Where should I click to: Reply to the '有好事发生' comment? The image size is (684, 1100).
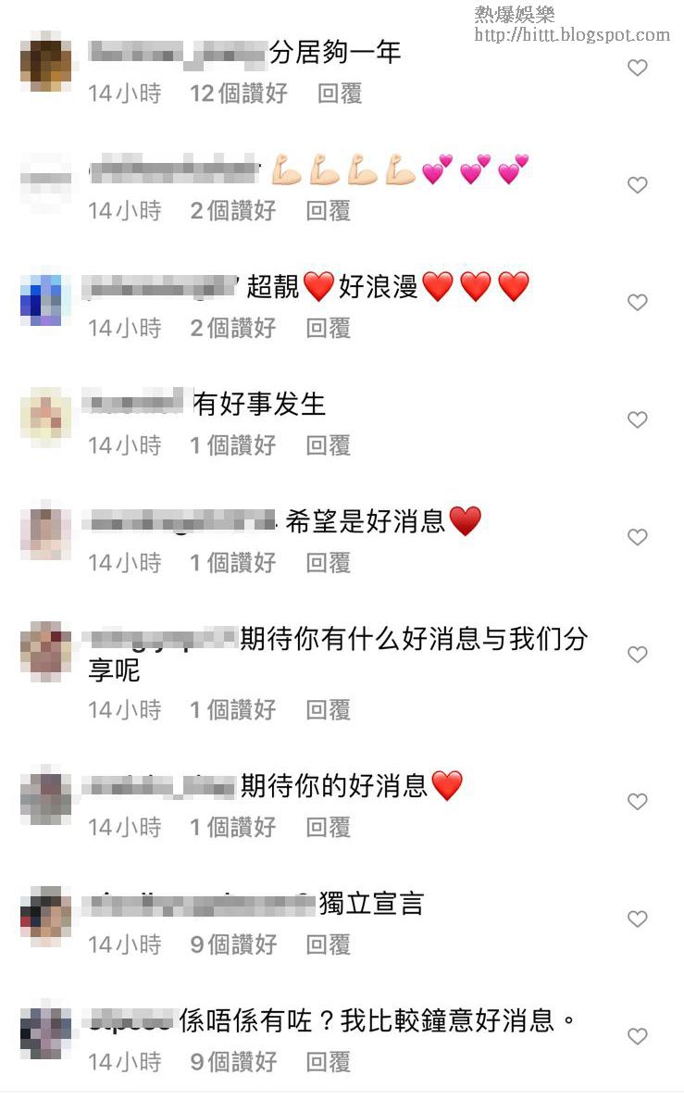point(329,444)
